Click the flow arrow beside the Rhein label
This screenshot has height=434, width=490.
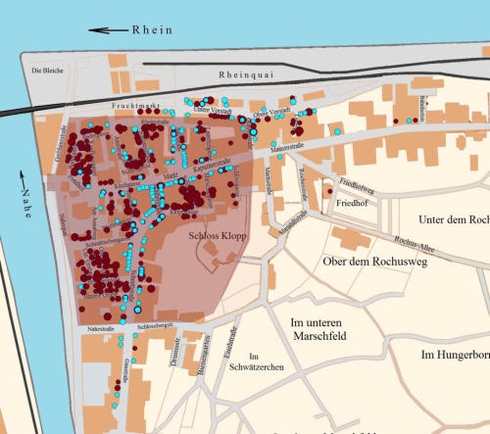108,30
